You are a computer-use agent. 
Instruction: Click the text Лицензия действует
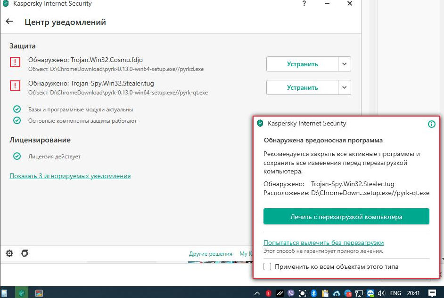54,156
